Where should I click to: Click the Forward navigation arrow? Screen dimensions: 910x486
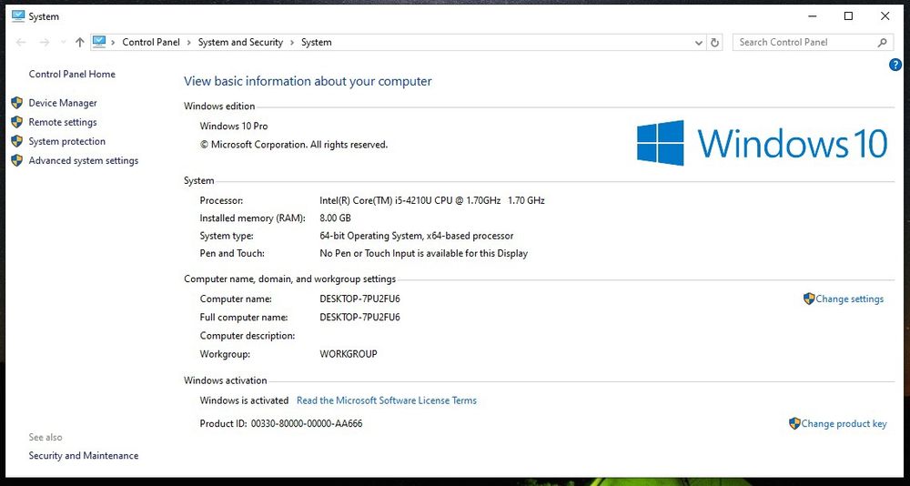[44, 43]
